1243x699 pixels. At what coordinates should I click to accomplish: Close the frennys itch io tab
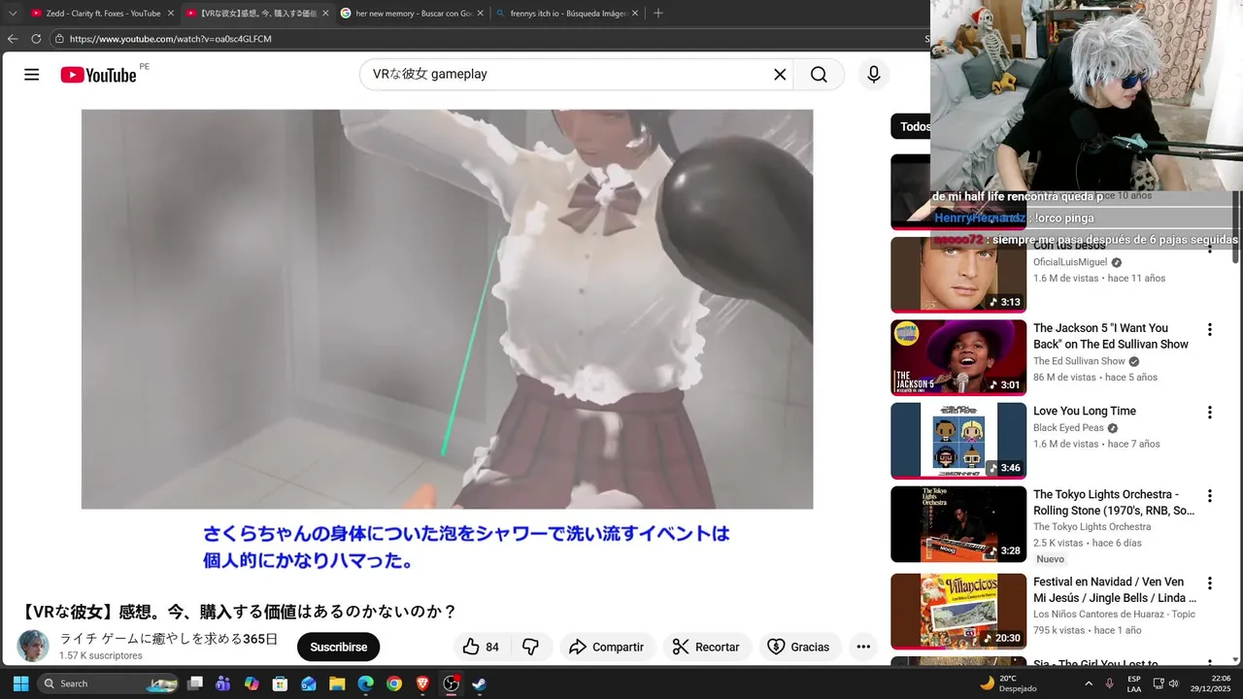tap(635, 14)
